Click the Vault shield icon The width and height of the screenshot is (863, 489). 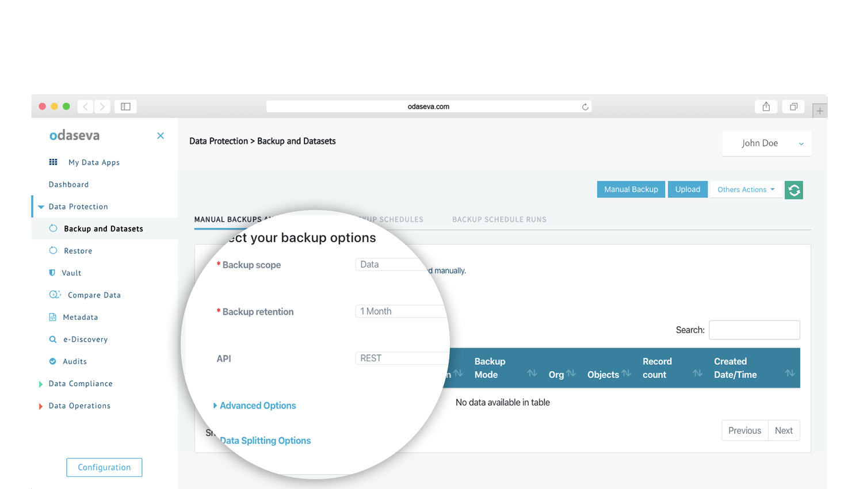(x=52, y=273)
